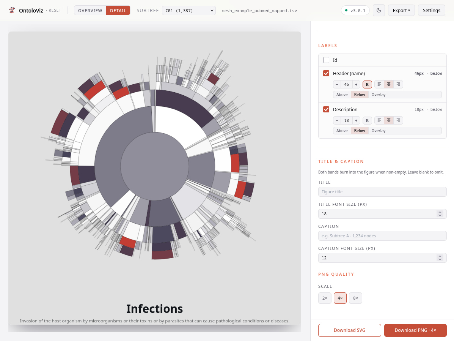
Task: Align Description label right
Action: 398,120
